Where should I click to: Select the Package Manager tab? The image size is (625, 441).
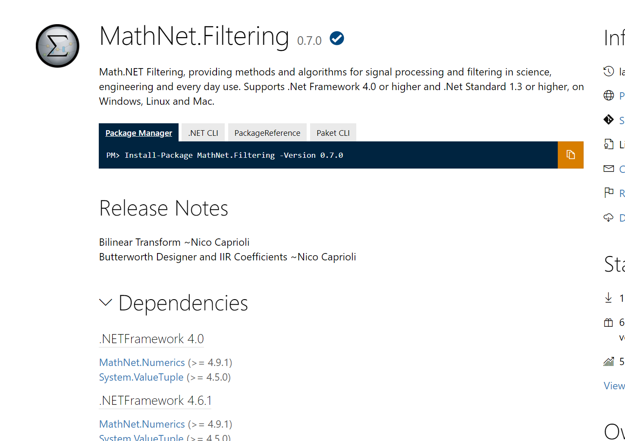pyautogui.click(x=138, y=133)
